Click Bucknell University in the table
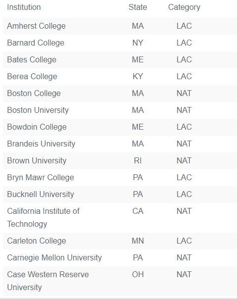Screen dimensions: 237x299 click(41, 195)
